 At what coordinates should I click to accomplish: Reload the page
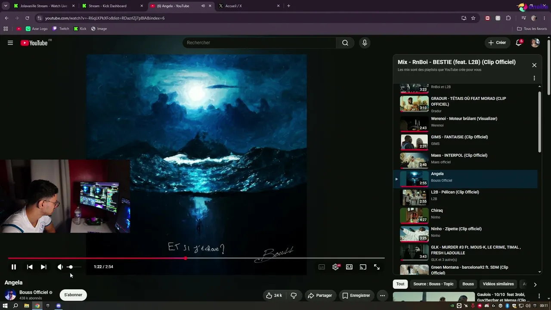click(x=27, y=18)
